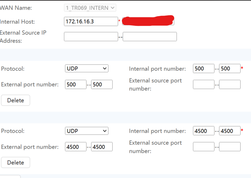Click the partially visible button at the bottom
Viewport: 251px width, 178px height.
click(10, 177)
